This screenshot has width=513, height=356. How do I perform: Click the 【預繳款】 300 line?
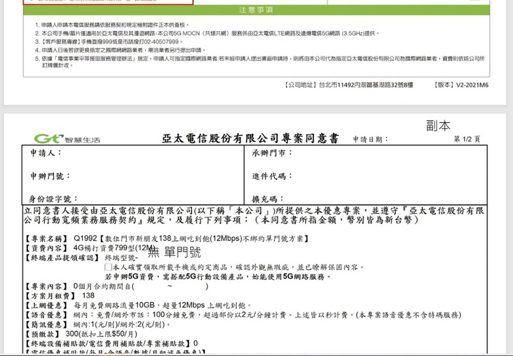click(81, 334)
